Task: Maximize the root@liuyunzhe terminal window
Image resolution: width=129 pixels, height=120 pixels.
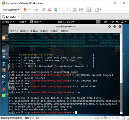Action: [115, 27]
